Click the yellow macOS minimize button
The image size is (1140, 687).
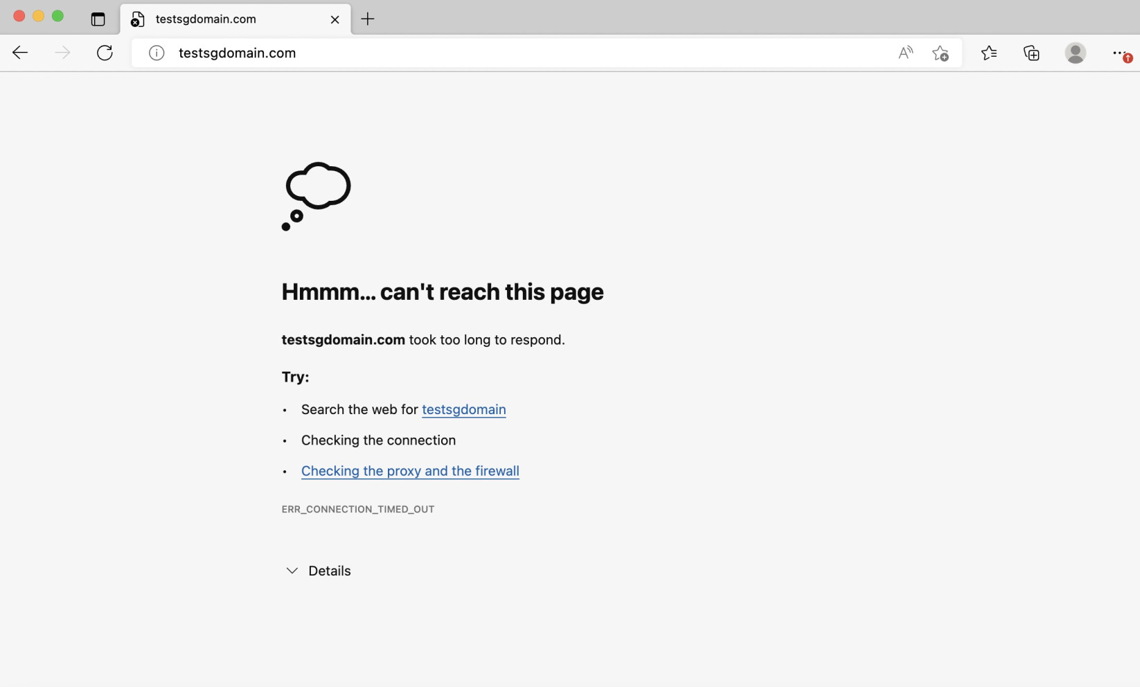pos(39,16)
